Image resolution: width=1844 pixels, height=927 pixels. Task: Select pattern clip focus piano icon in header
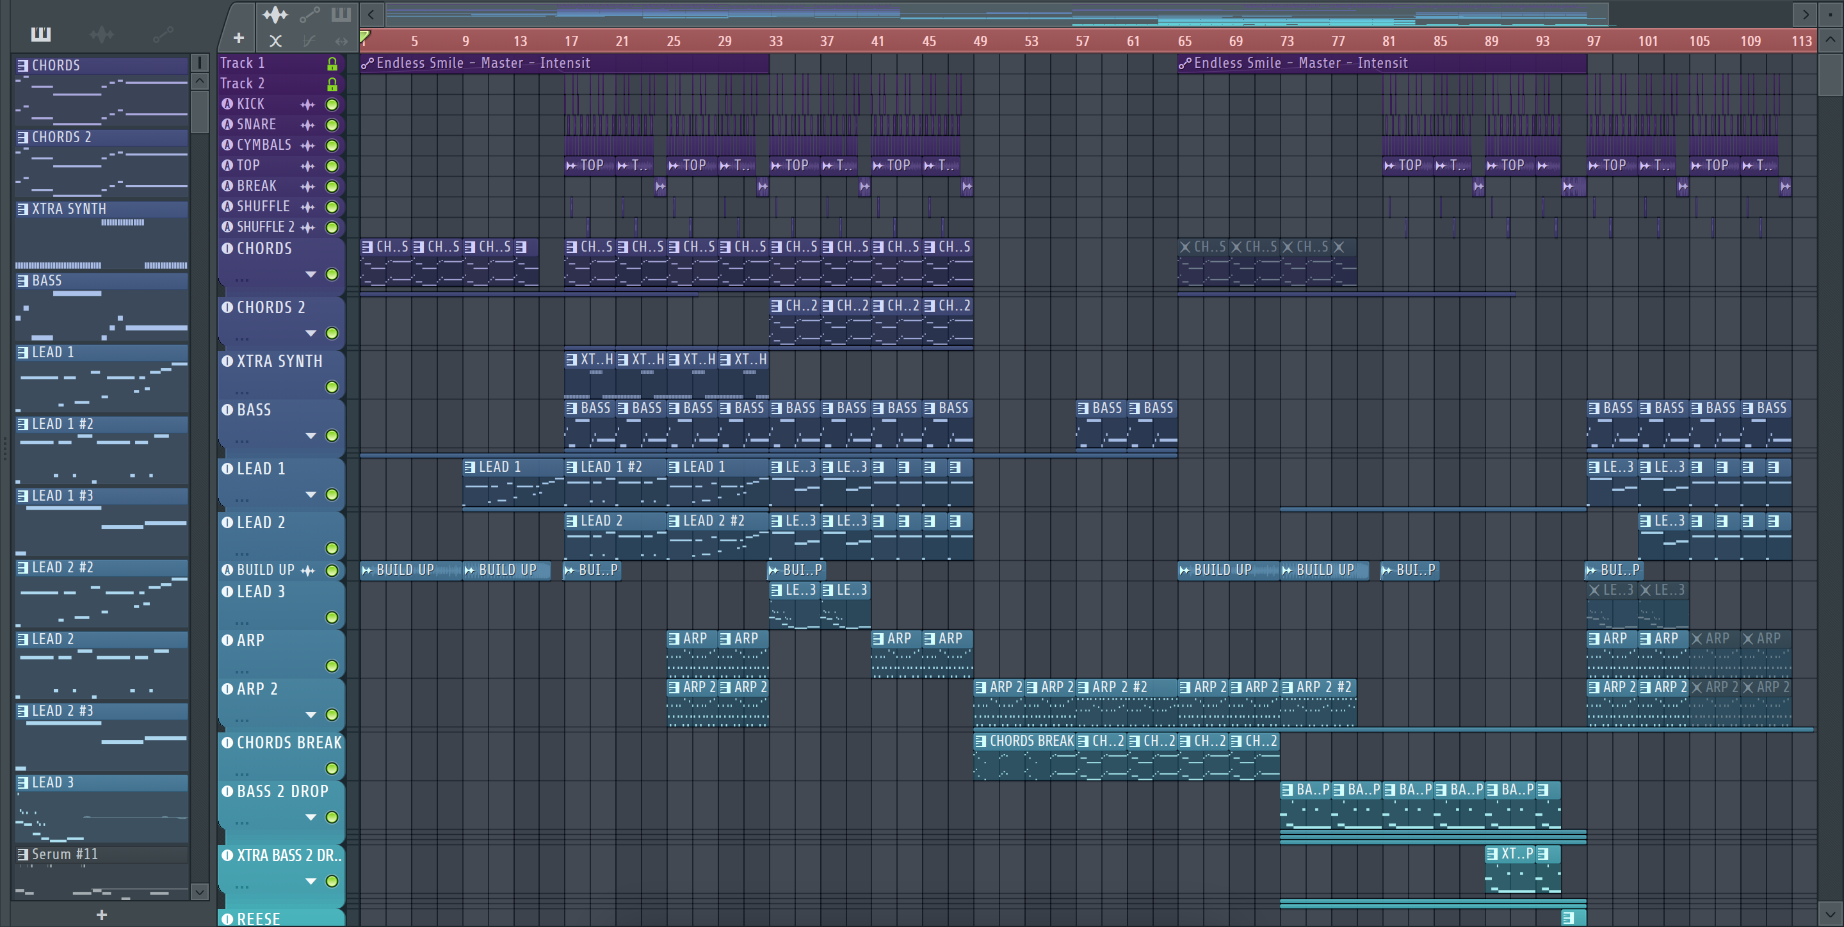[341, 13]
